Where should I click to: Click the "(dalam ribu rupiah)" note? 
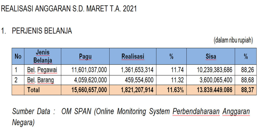(x=233, y=40)
